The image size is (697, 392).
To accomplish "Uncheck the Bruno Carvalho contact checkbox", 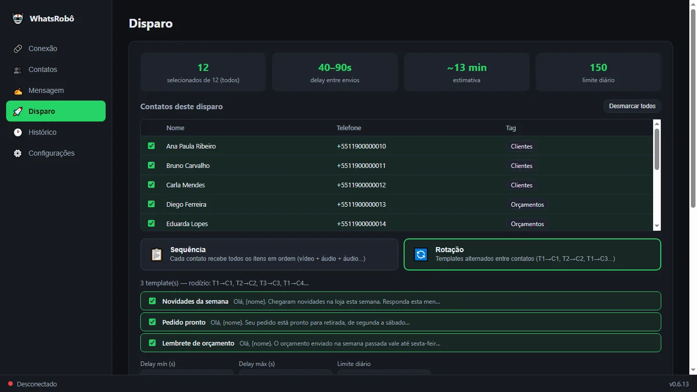I will click(151, 165).
